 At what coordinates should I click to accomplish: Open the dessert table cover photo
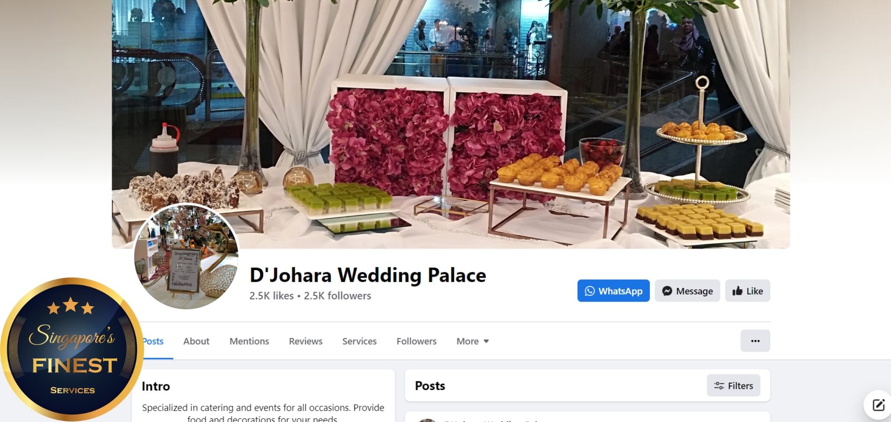pyautogui.click(x=451, y=124)
